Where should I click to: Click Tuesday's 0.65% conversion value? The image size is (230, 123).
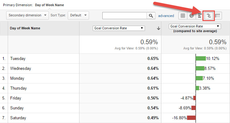tap(153, 59)
